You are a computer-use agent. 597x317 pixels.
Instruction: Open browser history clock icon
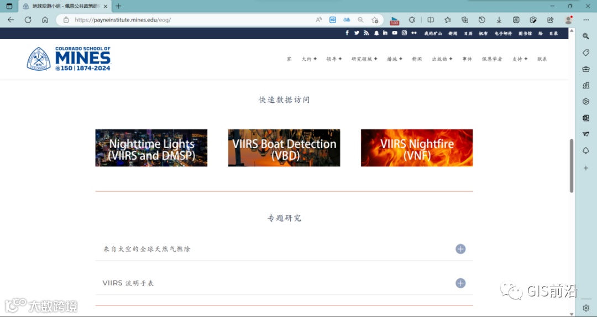pos(482,20)
